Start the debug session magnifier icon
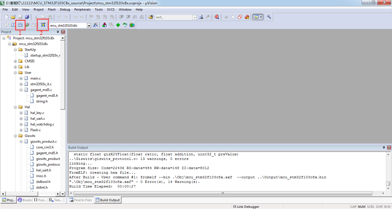This screenshot has width=392, height=209. 217,17
